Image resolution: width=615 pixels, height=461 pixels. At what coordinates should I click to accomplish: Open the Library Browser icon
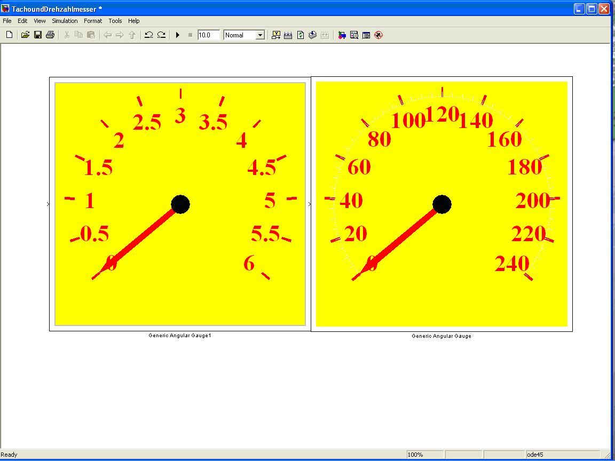tap(342, 35)
